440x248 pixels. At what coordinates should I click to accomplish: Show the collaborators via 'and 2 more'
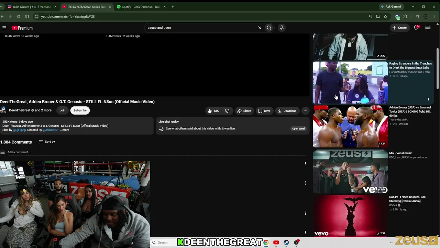(43, 110)
